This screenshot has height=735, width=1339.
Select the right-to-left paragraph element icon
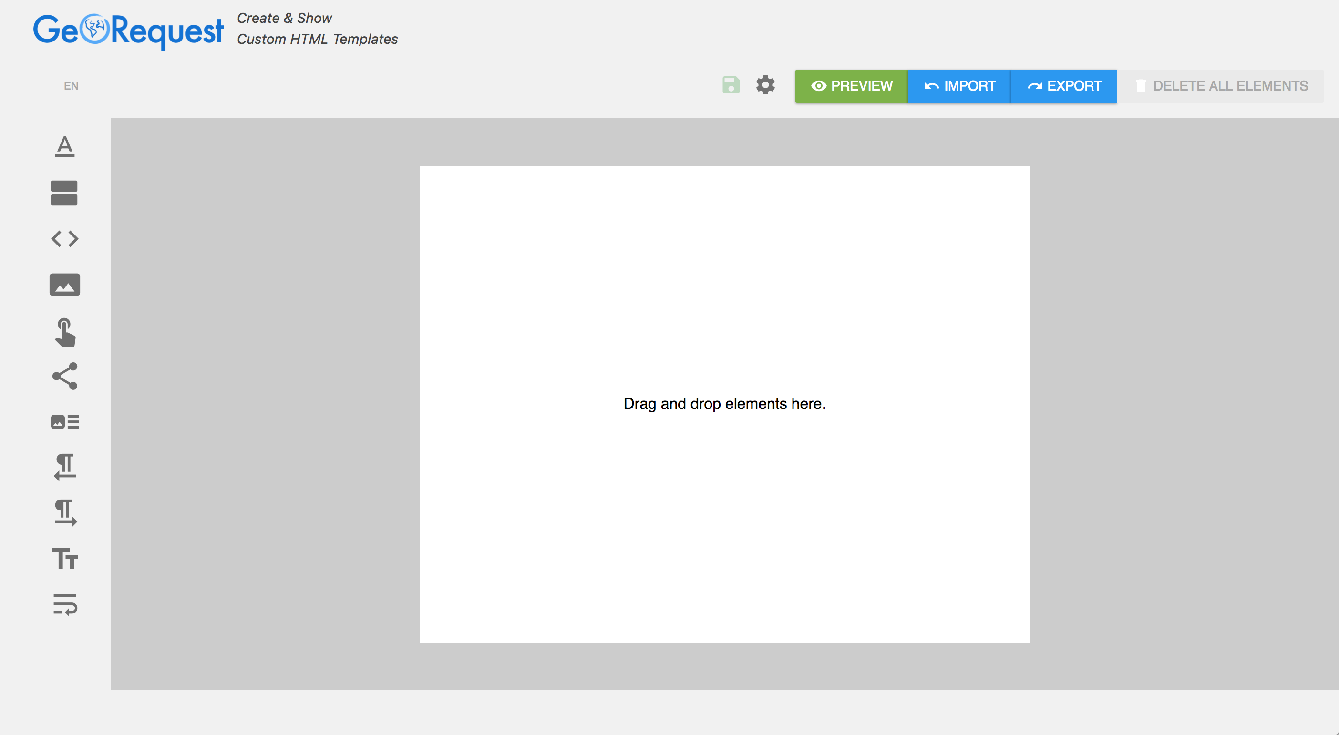click(64, 467)
